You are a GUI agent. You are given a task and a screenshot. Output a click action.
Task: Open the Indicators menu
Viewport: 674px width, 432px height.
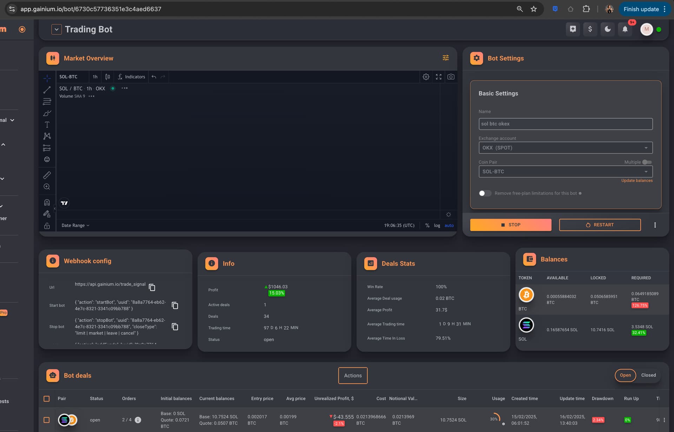click(132, 77)
